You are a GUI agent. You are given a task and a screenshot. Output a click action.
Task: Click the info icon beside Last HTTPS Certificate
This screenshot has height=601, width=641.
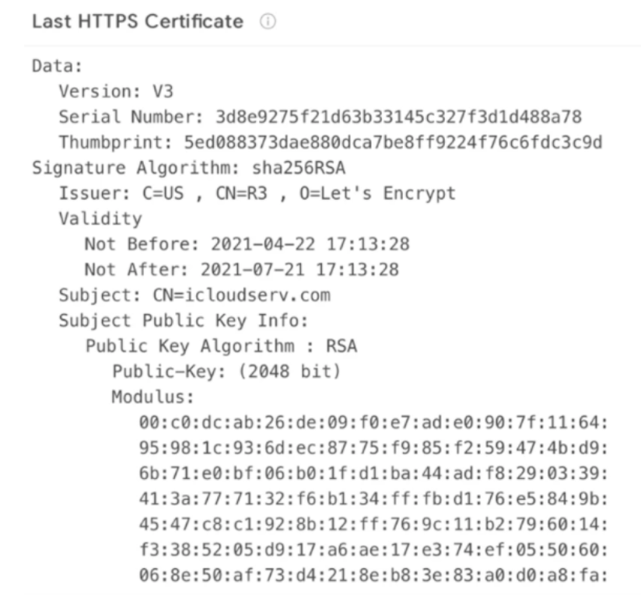click(x=268, y=21)
